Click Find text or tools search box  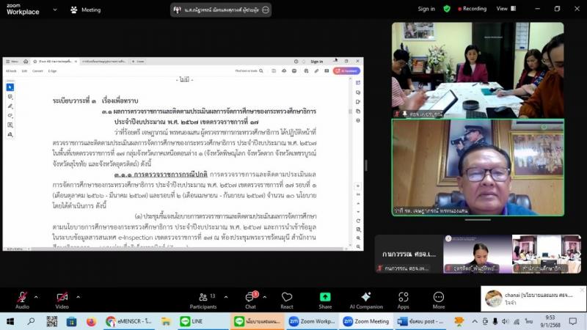[249, 70]
